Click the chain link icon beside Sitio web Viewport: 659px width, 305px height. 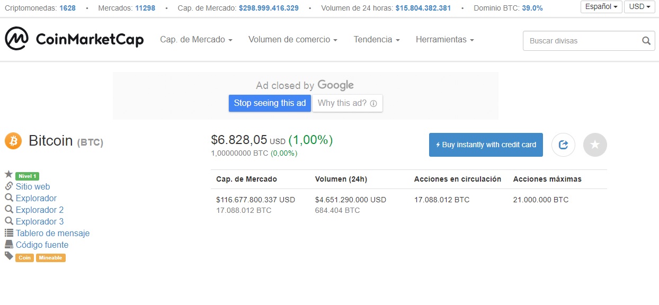tap(9, 186)
